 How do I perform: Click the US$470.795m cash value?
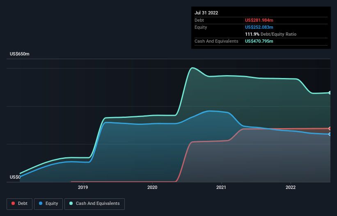coord(259,41)
